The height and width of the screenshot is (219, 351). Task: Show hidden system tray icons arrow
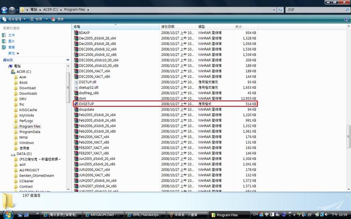pyautogui.click(x=294, y=215)
